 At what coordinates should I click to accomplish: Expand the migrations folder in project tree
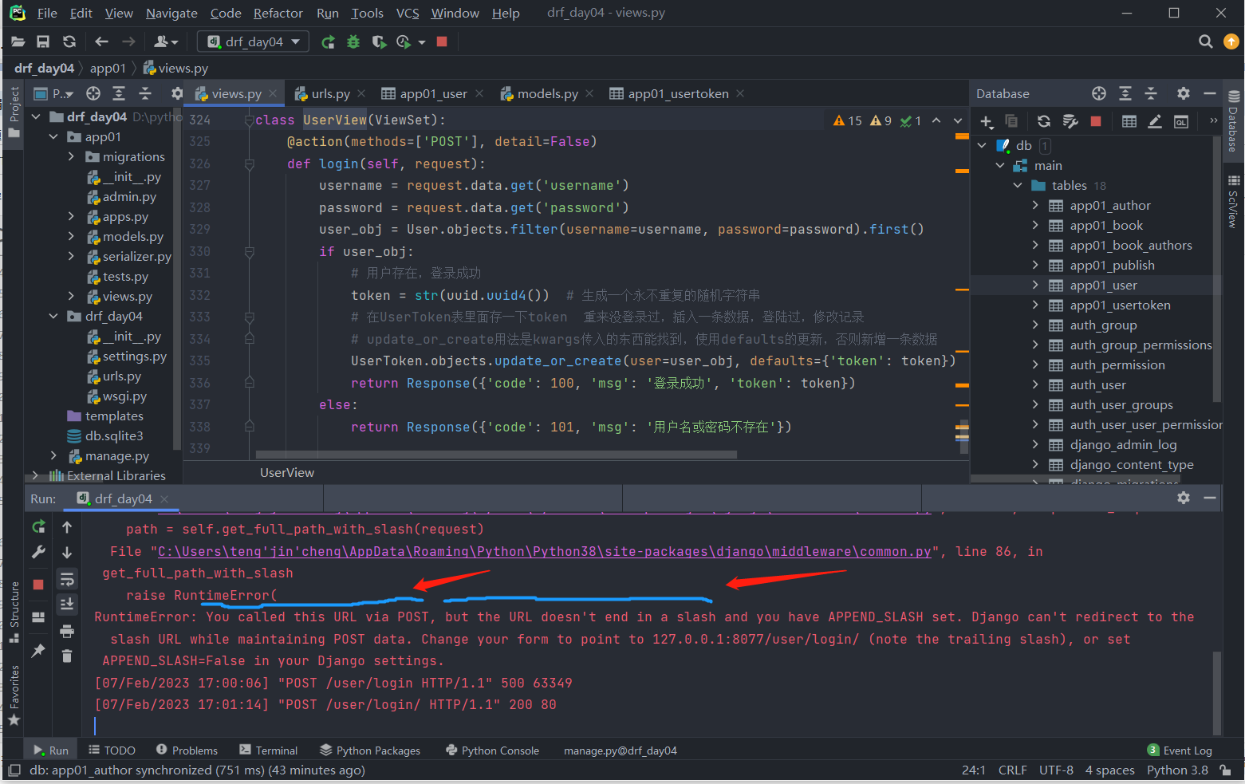click(x=72, y=157)
